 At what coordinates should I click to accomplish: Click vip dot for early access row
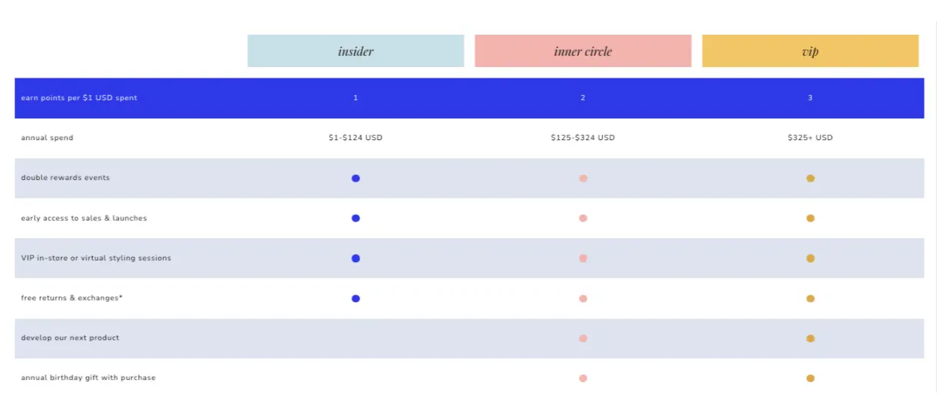(810, 219)
